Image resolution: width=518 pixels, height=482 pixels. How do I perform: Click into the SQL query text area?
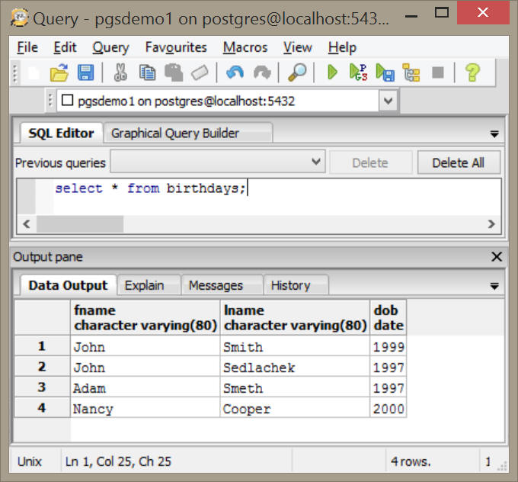(277, 197)
